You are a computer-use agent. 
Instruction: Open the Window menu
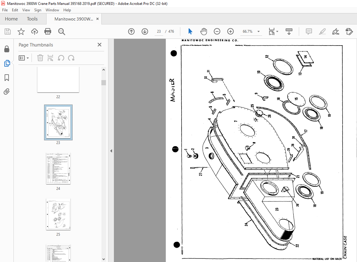[52, 10]
